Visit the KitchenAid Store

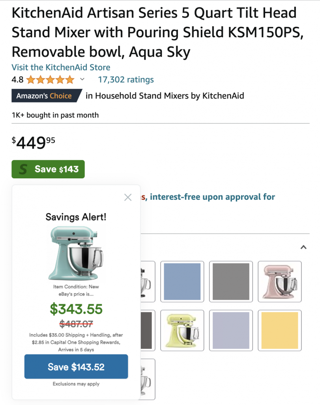pyautogui.click(x=61, y=67)
